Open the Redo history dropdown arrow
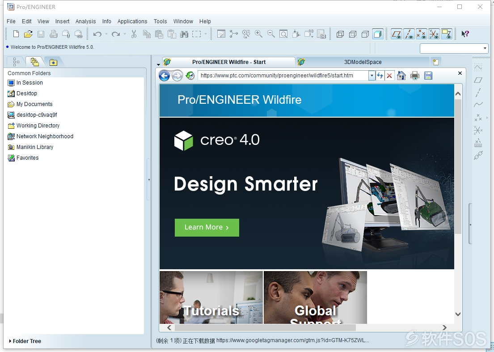Viewport: 494px width, 352px height. click(125, 34)
